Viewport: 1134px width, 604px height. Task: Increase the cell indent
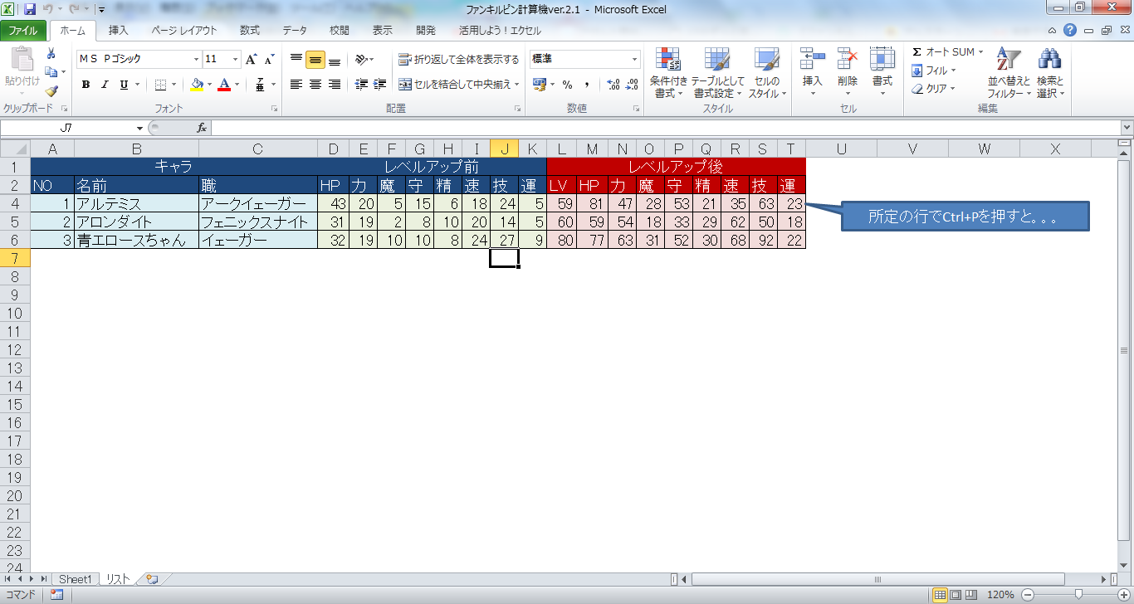click(x=380, y=85)
